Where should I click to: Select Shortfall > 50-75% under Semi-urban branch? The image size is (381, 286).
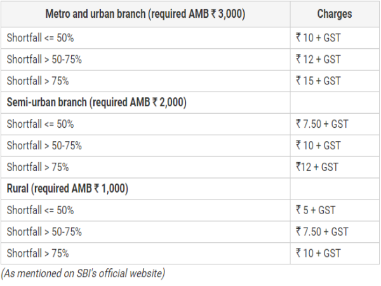point(44,146)
